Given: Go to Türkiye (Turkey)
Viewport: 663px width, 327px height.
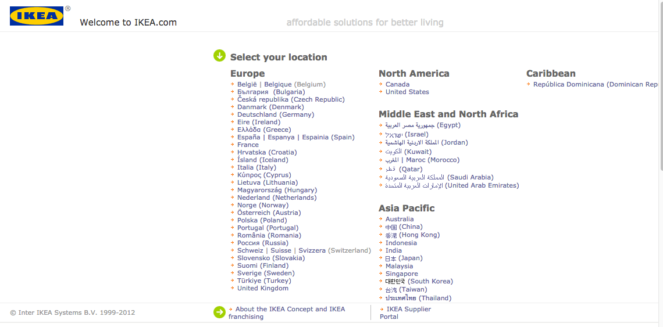Looking at the screenshot, I should pyautogui.click(x=264, y=281).
